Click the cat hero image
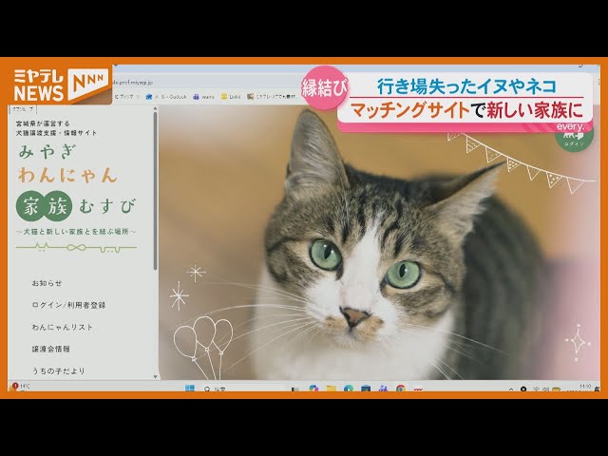Image resolution: width=608 pixels, height=456 pixels. 379,242
